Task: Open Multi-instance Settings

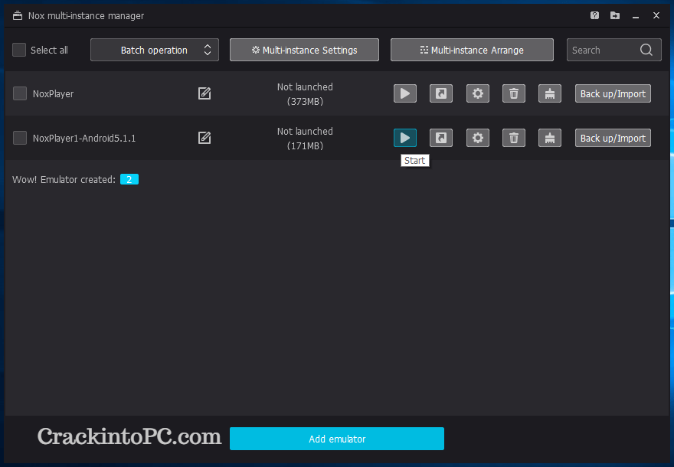Action: click(304, 50)
